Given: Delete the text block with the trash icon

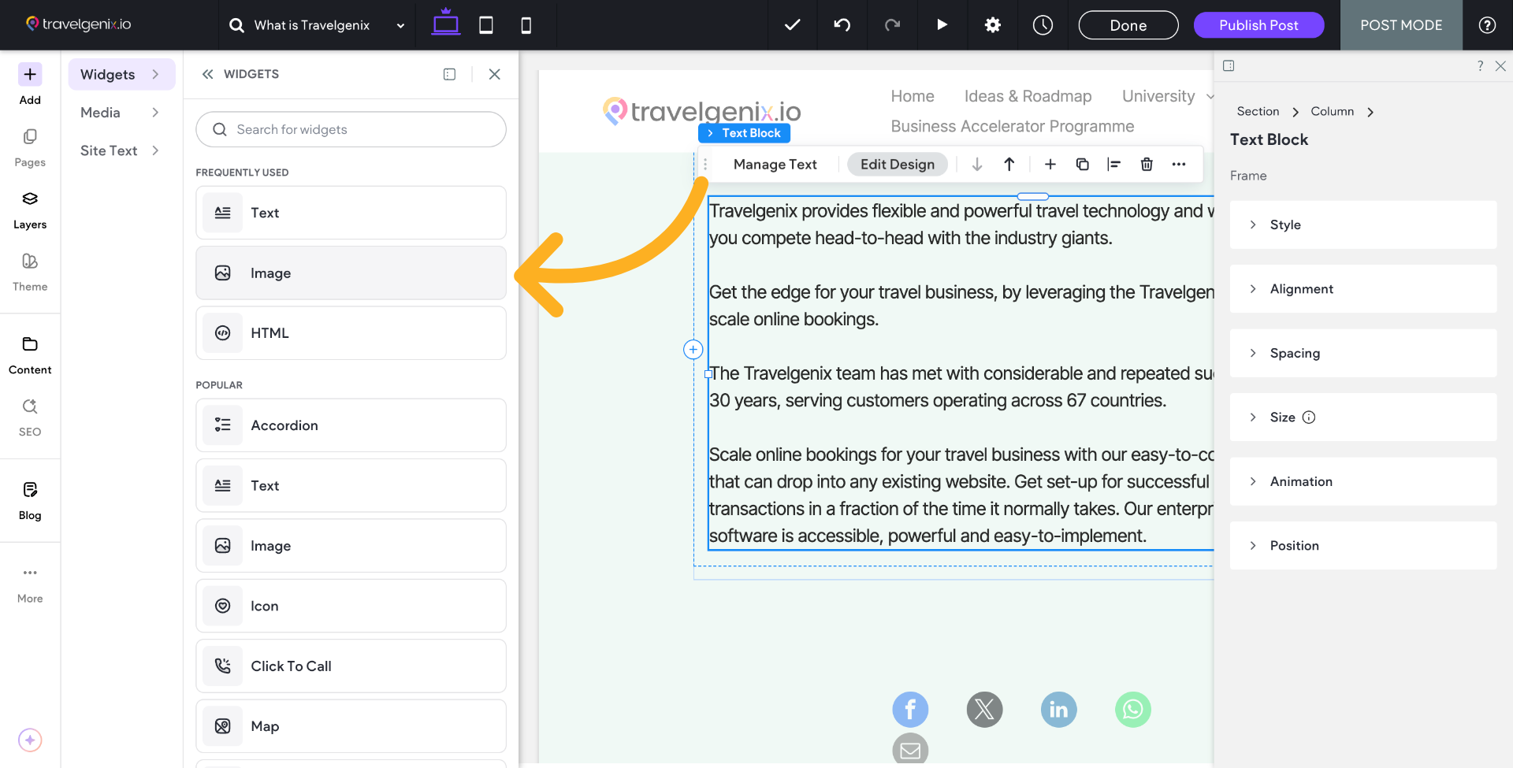Looking at the screenshot, I should click(1147, 164).
